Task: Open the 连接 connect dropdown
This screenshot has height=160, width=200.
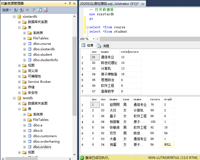Action: 7,10
